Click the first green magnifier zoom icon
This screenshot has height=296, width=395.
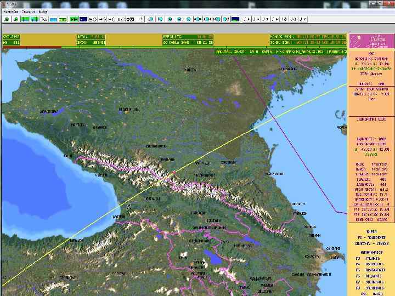click(x=7, y=19)
